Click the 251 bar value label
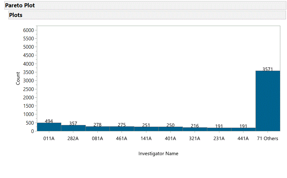Viewport: 287px width, 178px height. (146, 125)
